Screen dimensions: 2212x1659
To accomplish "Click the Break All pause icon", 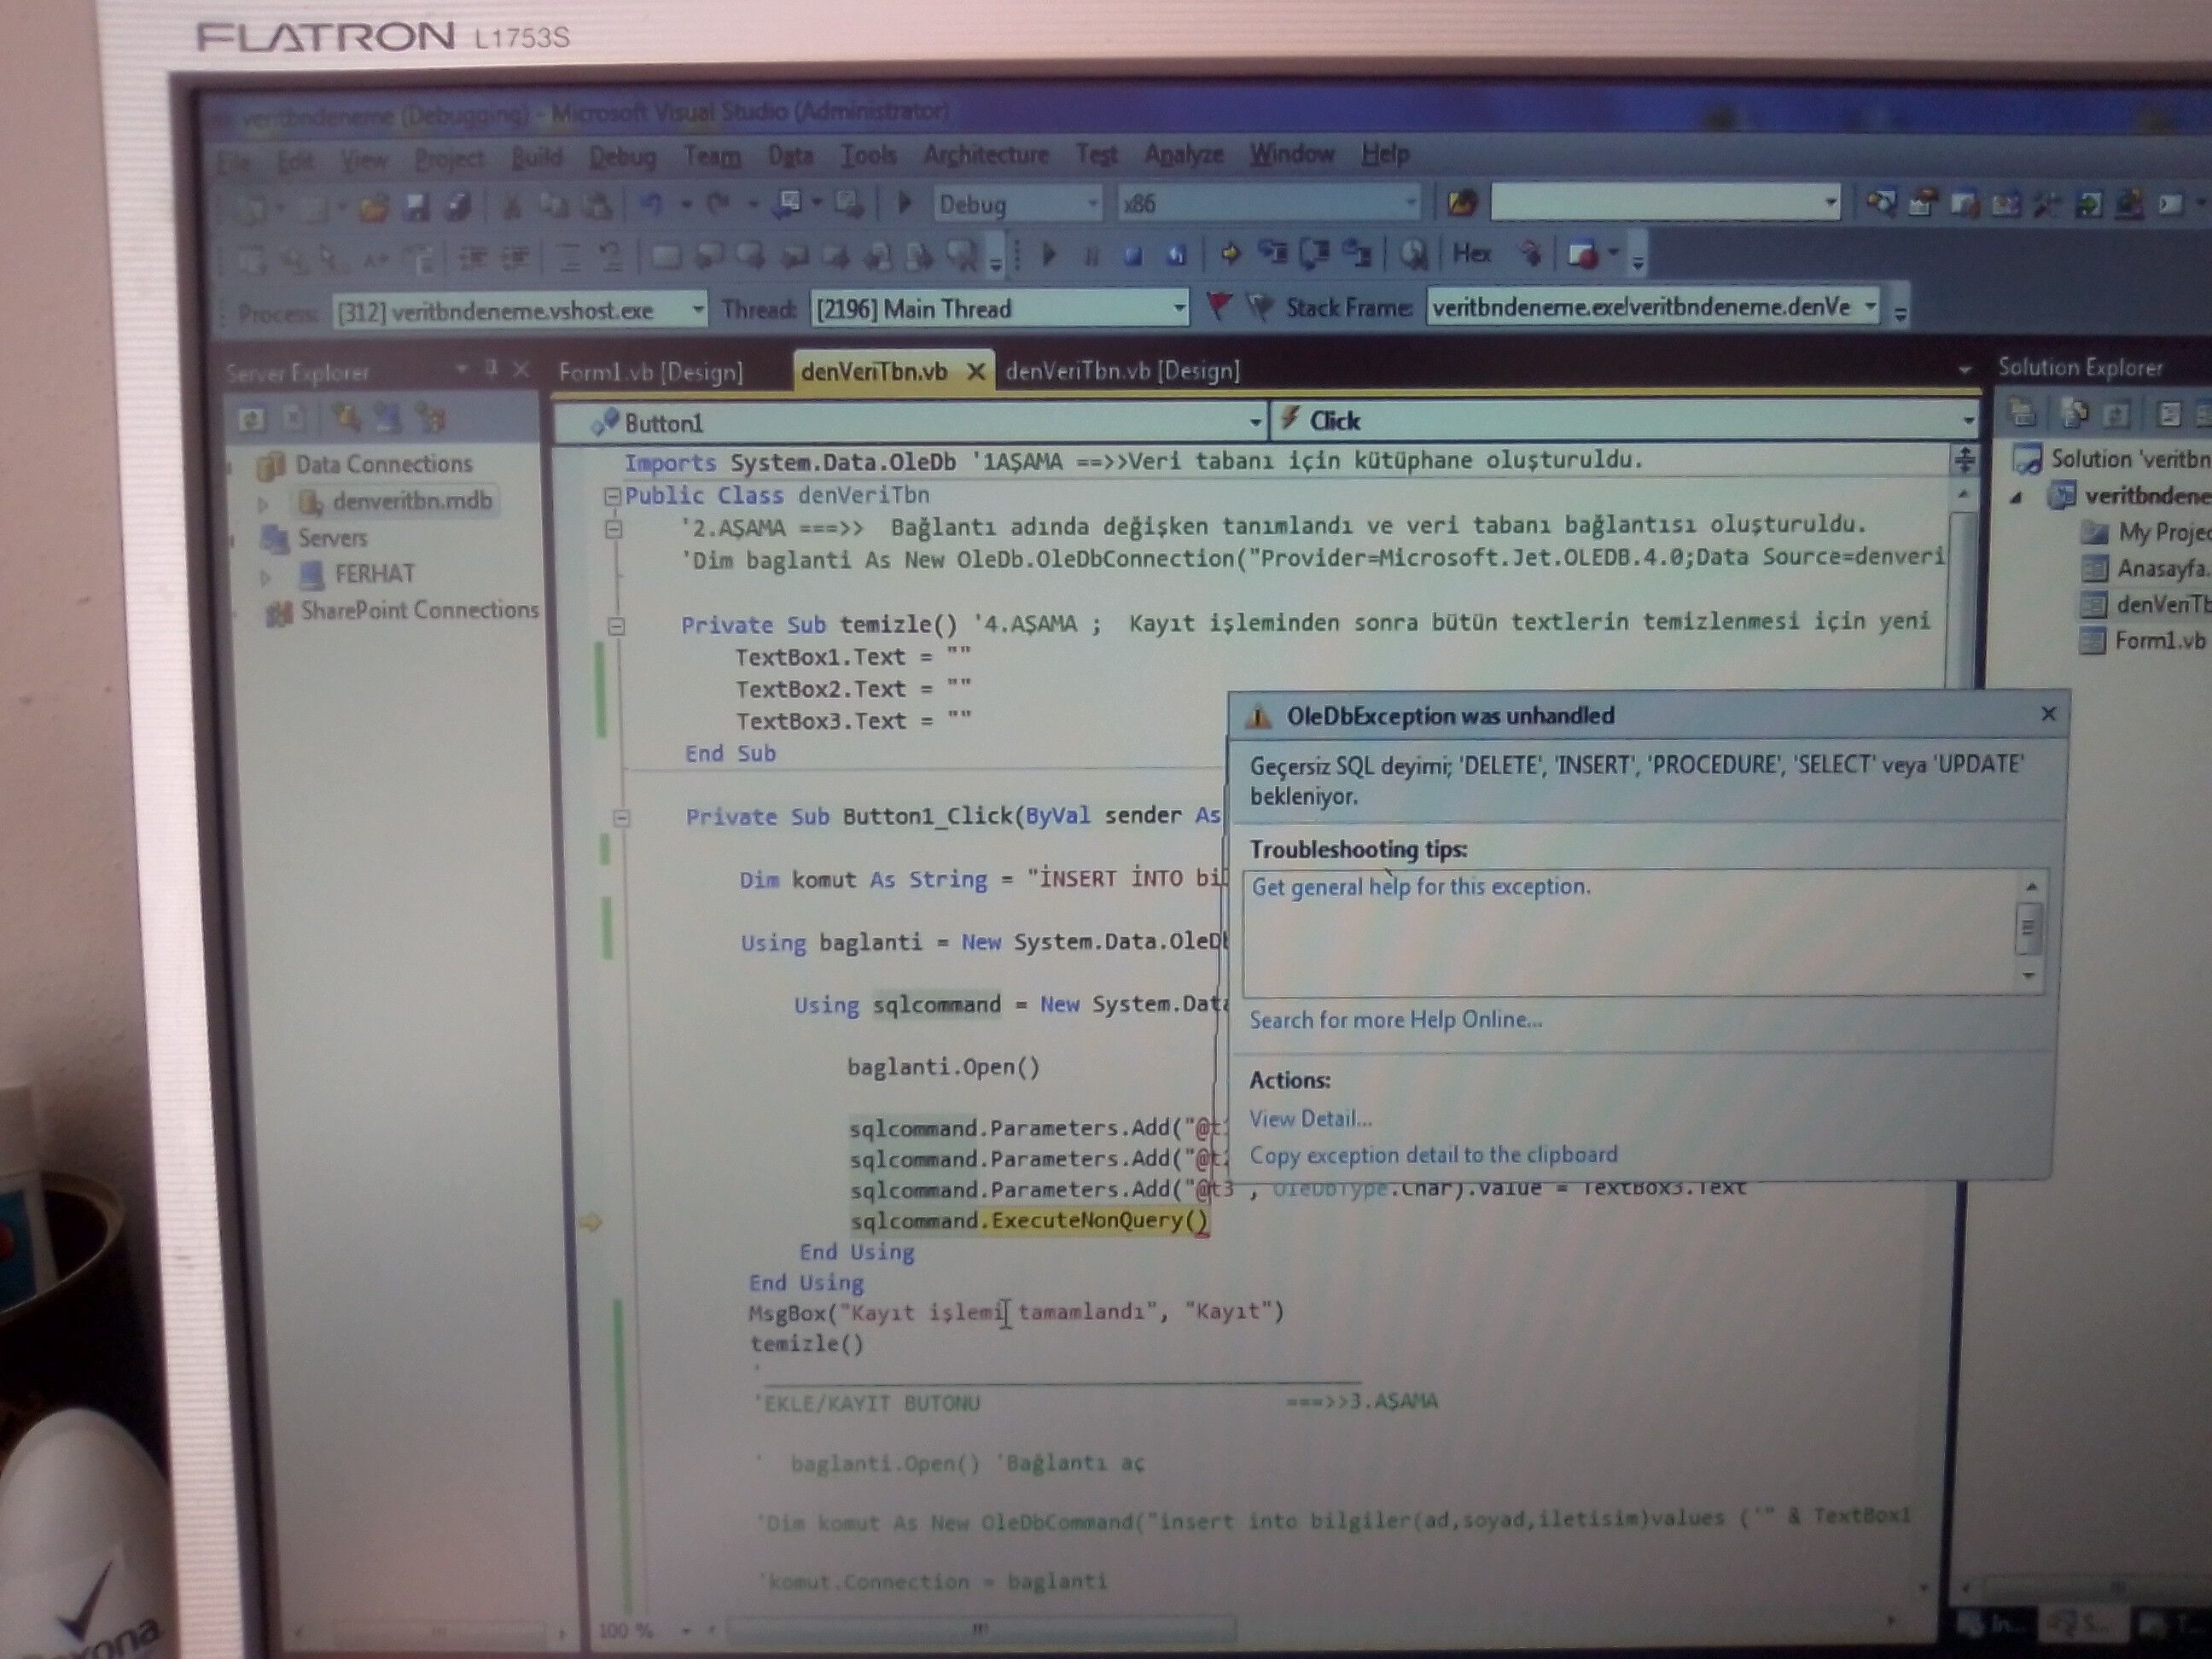I will [x=1091, y=256].
